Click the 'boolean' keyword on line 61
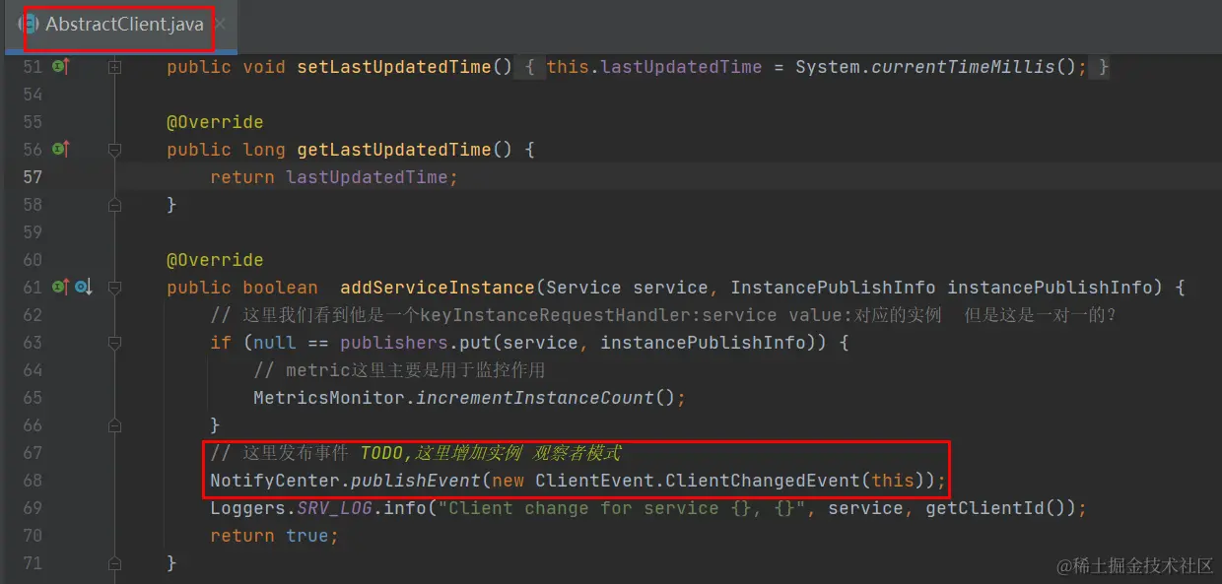Image resolution: width=1222 pixels, height=584 pixels. point(280,288)
